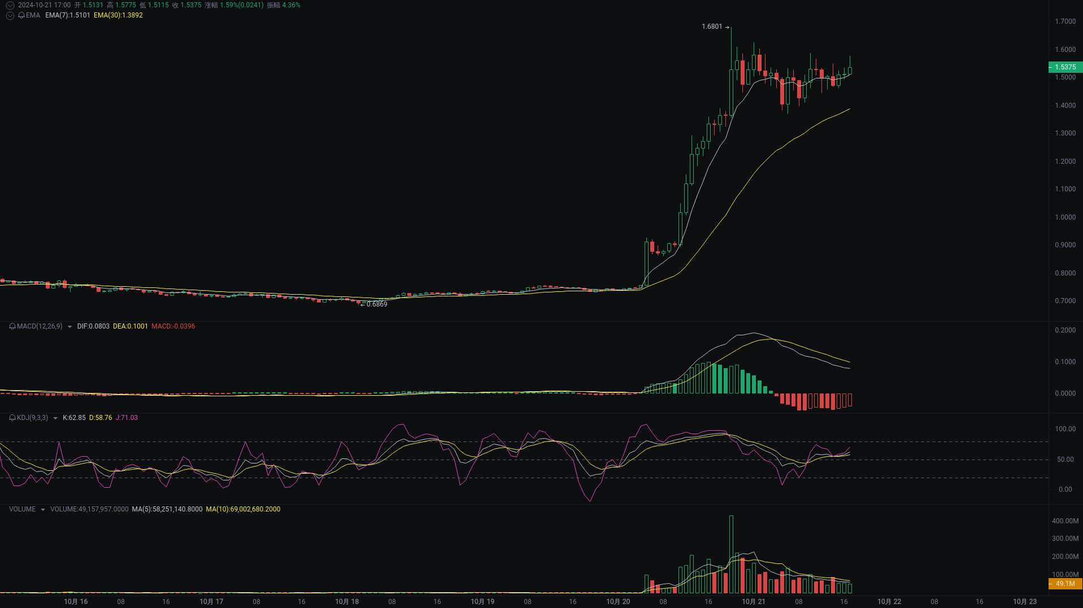1083x608 pixels.
Task: Click the 10月 22 date label
Action: 889,602
